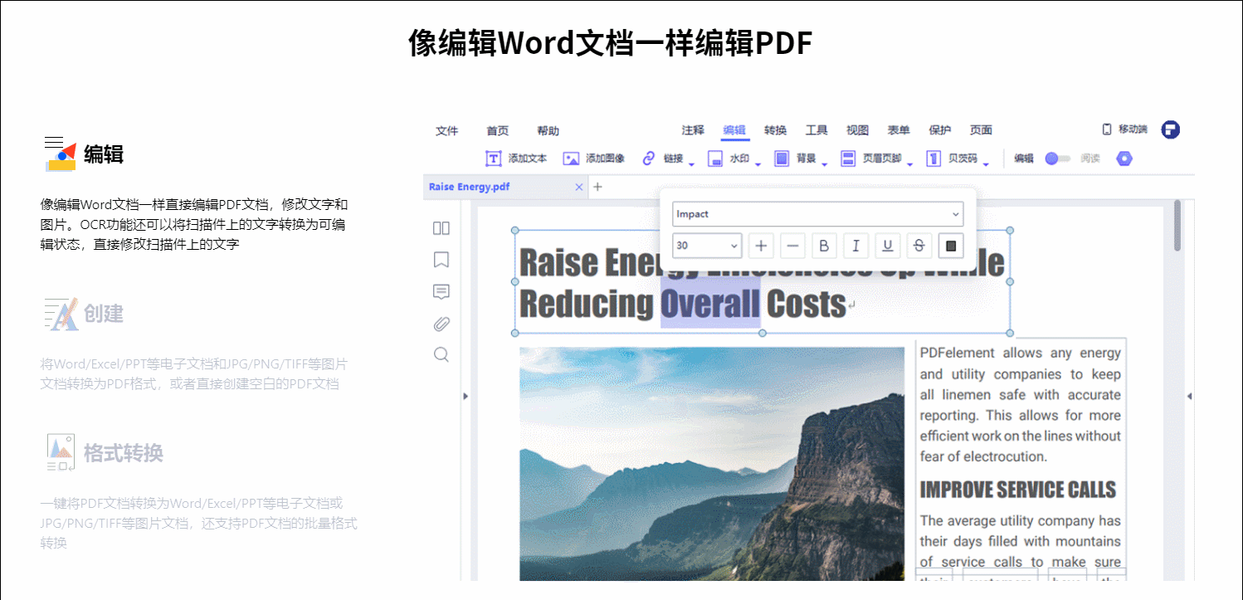Image resolution: width=1243 pixels, height=600 pixels.
Task: Open the font size 30 dropdown
Action: coord(707,246)
